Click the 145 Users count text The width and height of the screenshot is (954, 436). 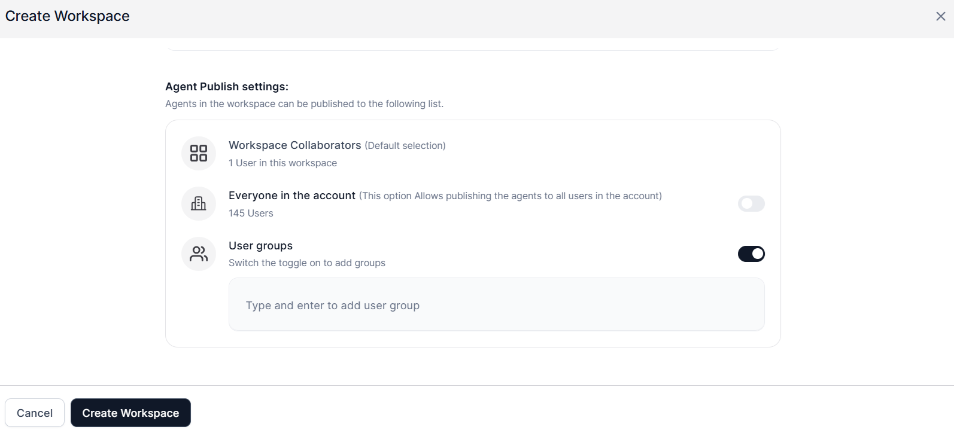click(x=251, y=213)
